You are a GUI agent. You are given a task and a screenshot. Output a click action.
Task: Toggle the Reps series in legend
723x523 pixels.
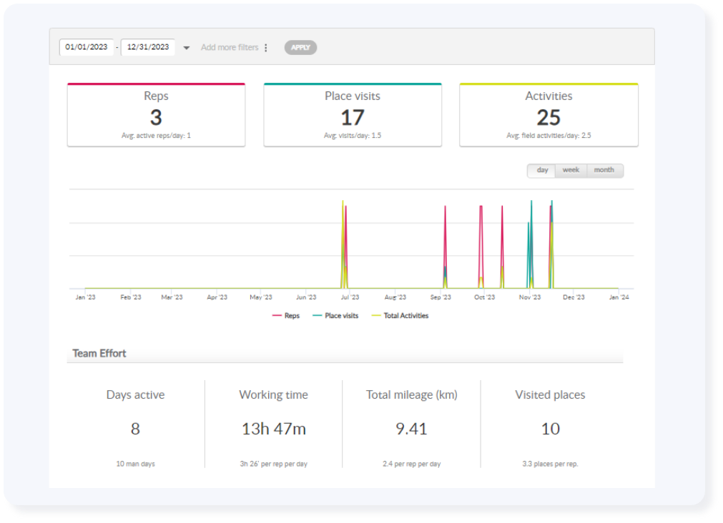click(x=286, y=316)
